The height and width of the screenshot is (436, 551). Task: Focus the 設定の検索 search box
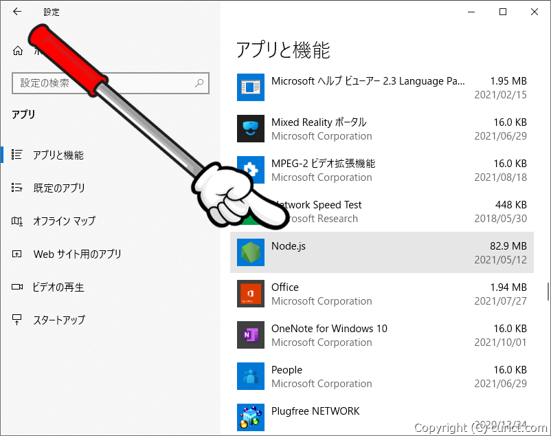click(x=103, y=83)
